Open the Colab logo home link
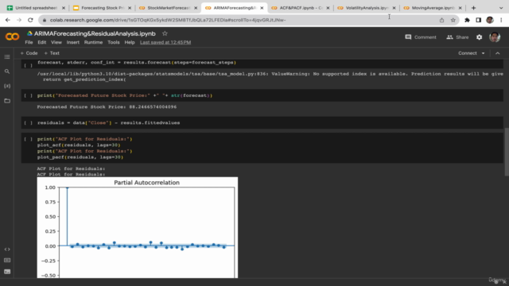509x286 pixels. point(13,37)
